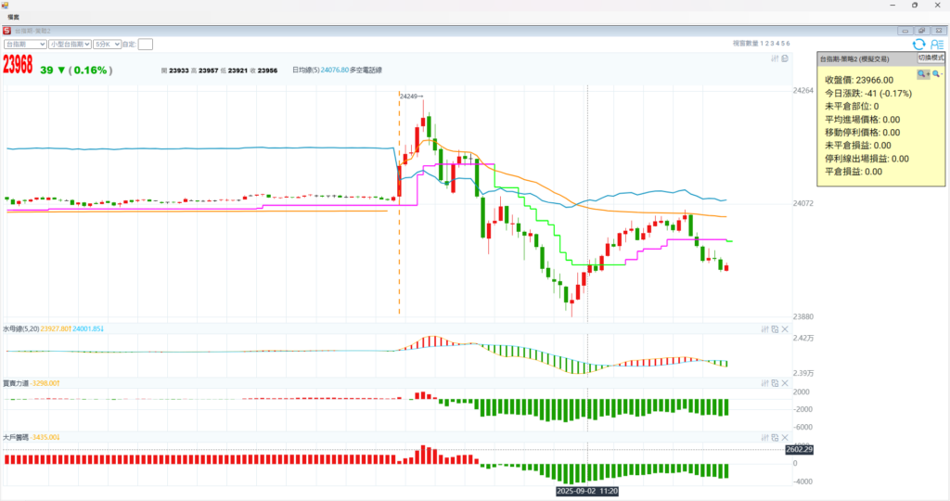Zoom in using the magnifier plus icon
Viewport: 950px width, 501px height.
click(x=923, y=74)
